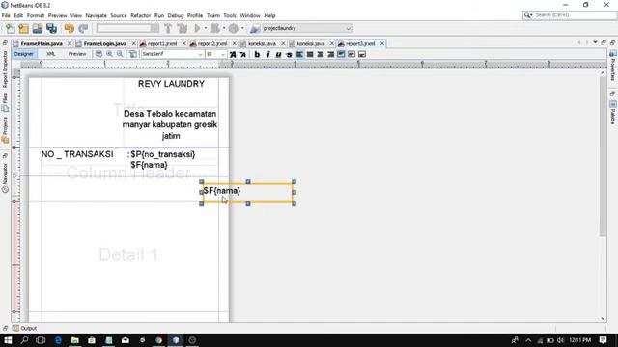This screenshot has width=618, height=347.
Task: Expand the Run Project dropdown arrow
Action: 206,28
